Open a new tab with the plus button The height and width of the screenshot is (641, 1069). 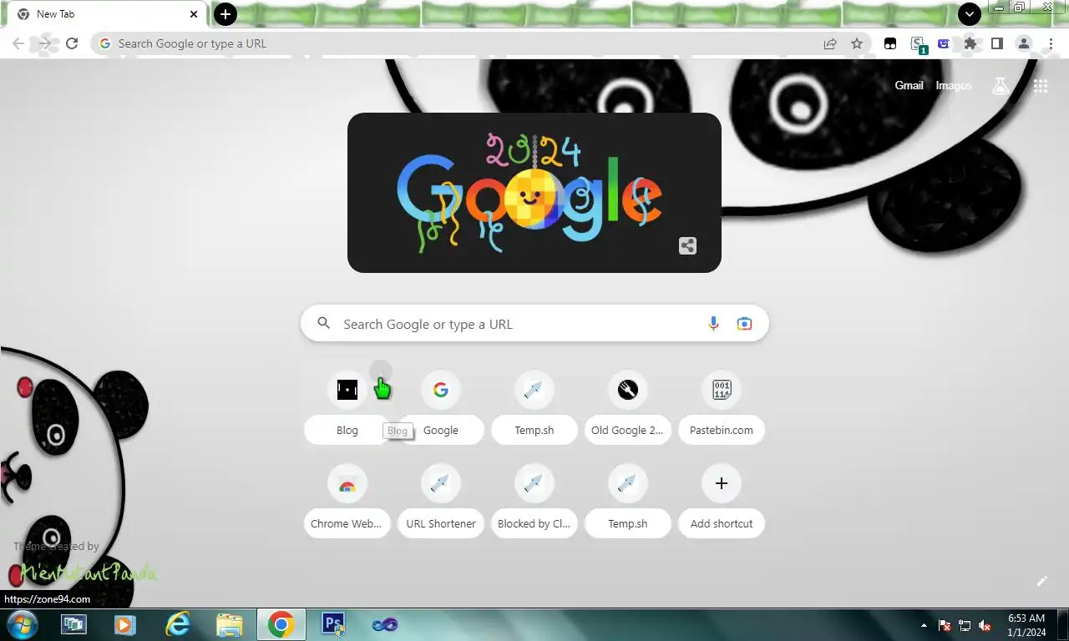(x=225, y=14)
